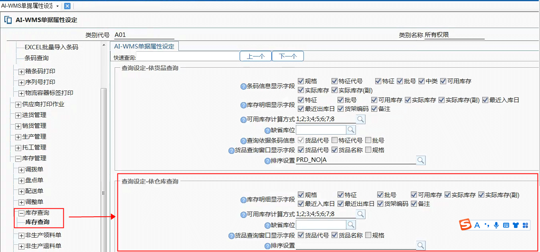This screenshot has height=252, width=540.
Task: Click the 上一个 button
Action: tap(255, 56)
